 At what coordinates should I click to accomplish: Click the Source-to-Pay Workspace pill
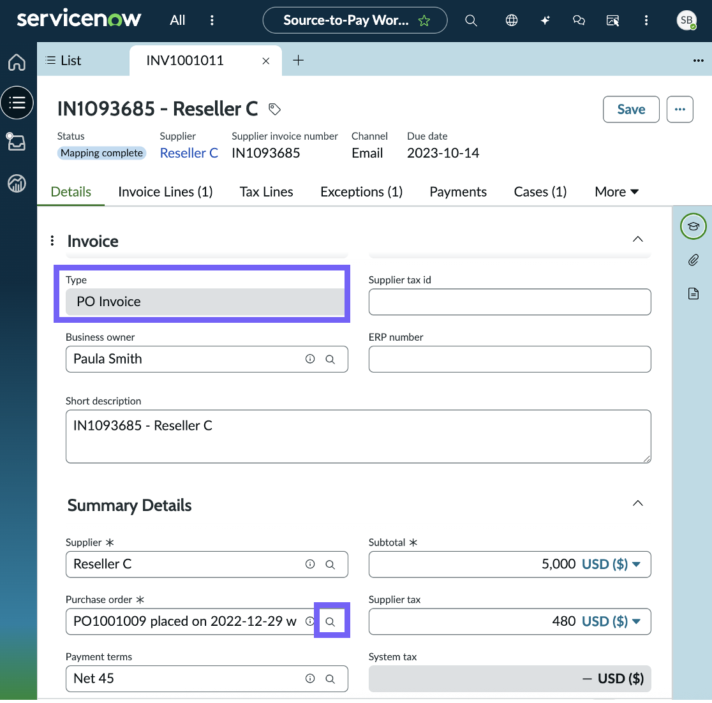355,20
